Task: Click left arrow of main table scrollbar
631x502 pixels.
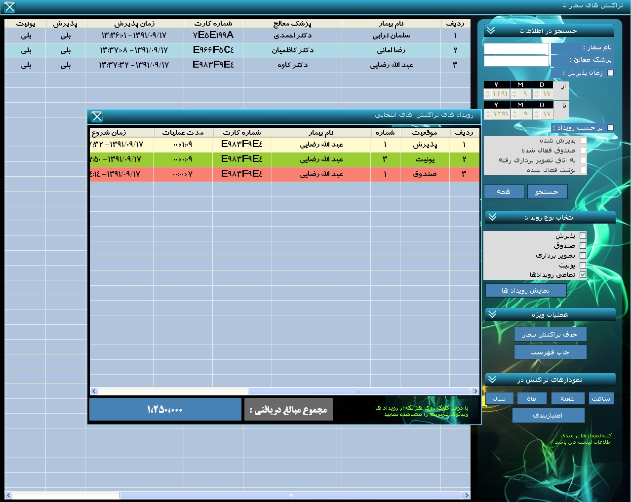Action: point(8,495)
